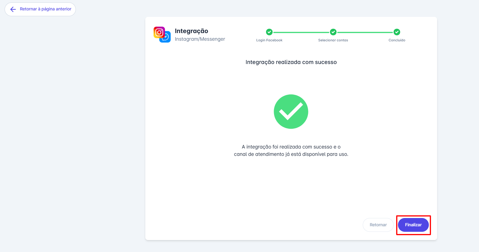Viewport: 479px width, 252px height.
Task: Click progress line between Login Facebook and Selecionar contas
Action: 301,32
